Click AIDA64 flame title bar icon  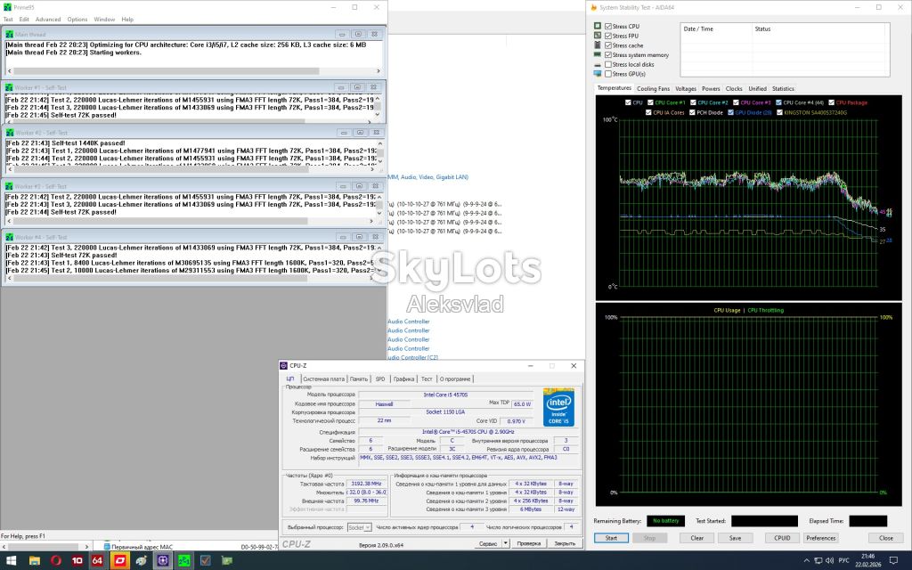click(593, 7)
